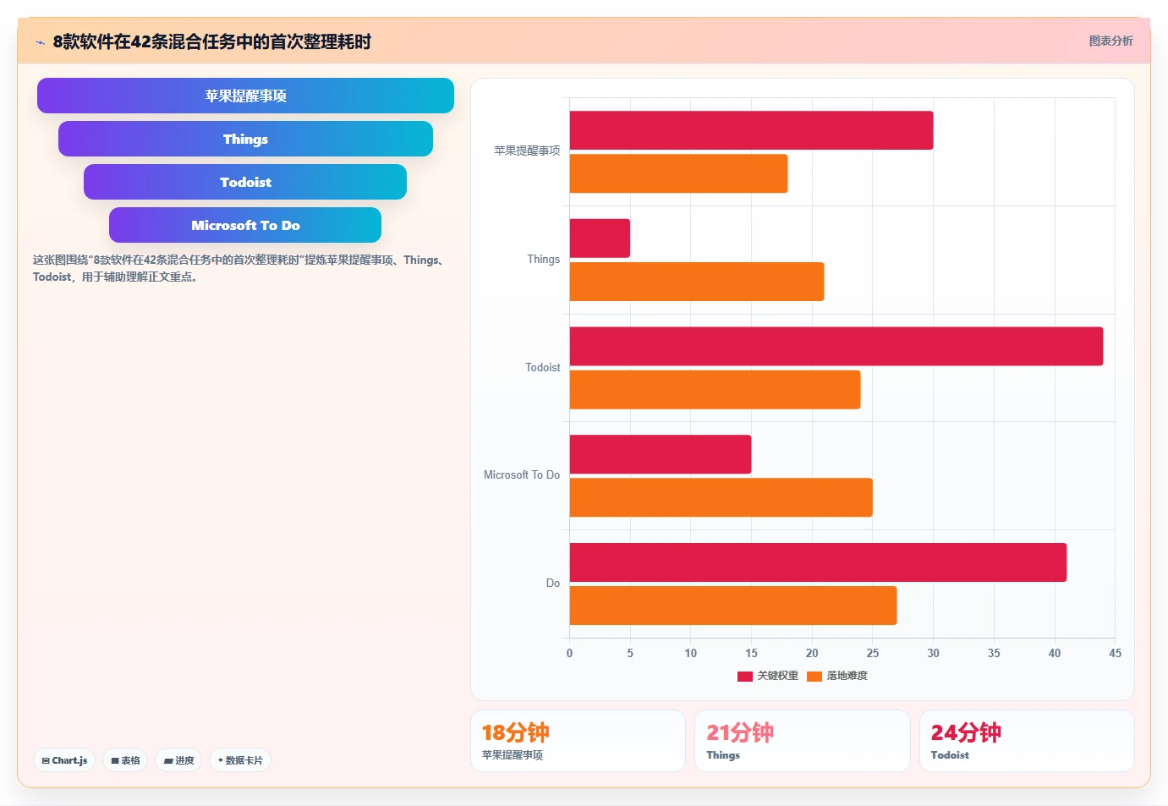
Task: Click the red bar for Microsoft To Do
Action: [661, 454]
